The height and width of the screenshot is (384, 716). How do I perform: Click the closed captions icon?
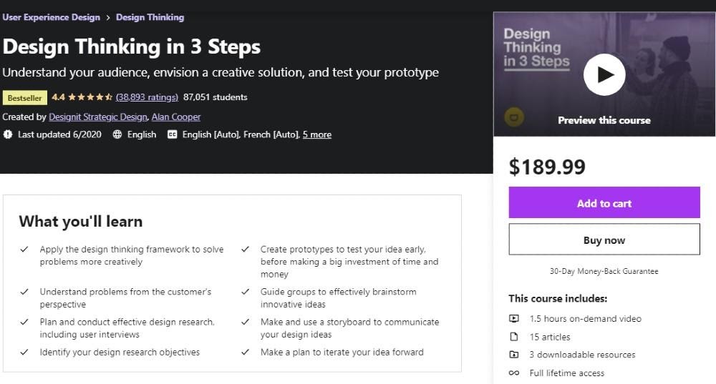[x=172, y=134]
